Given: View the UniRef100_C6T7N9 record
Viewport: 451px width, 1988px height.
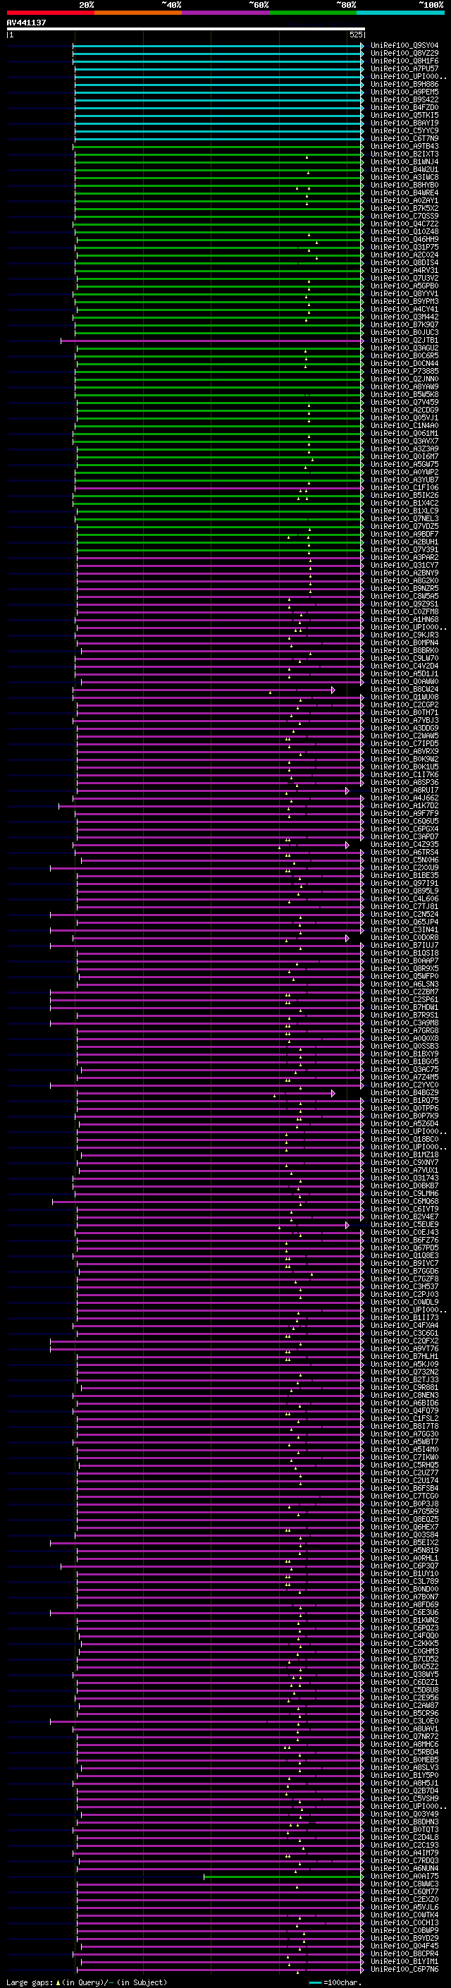Looking at the screenshot, I should 404,139.
